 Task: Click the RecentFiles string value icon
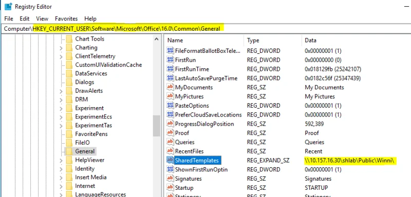coord(170,151)
